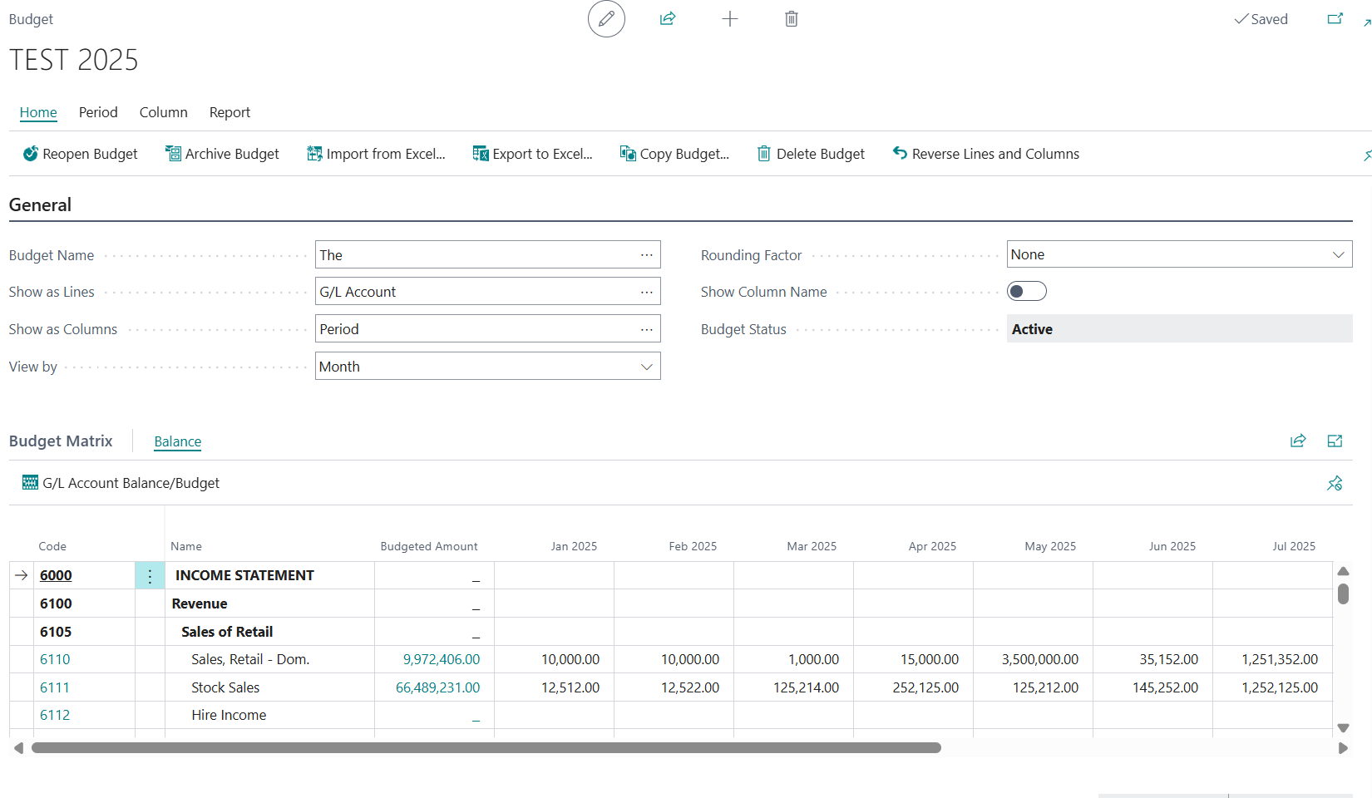Screen dimensions: 1372x798
Task: Click the Budget Matrix share icon
Action: point(1298,441)
